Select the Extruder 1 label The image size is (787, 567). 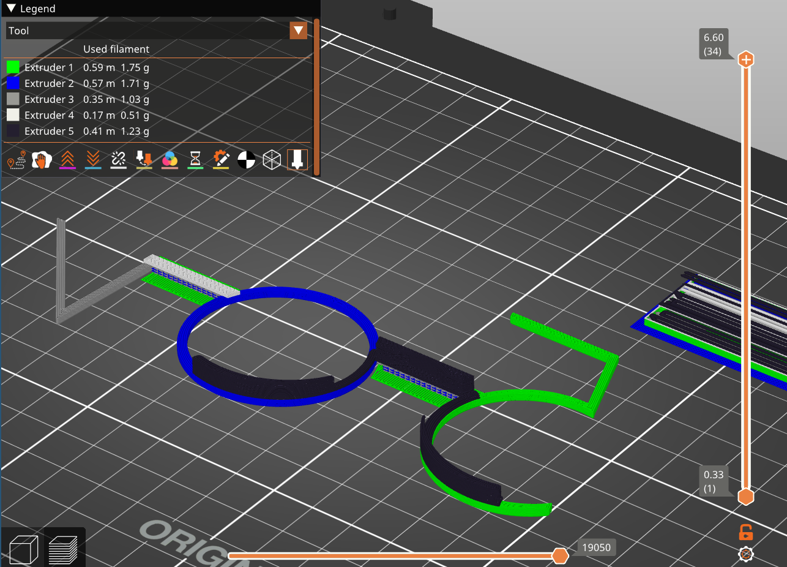point(49,67)
